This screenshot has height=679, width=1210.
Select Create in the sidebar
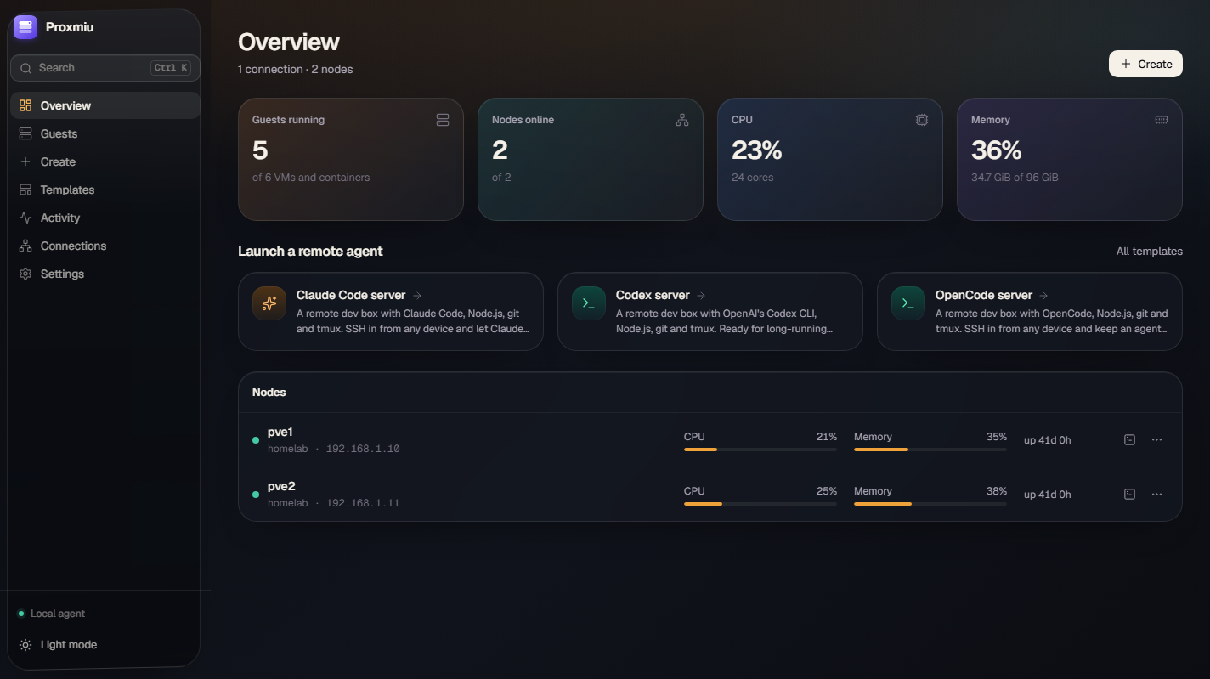pyautogui.click(x=105, y=161)
